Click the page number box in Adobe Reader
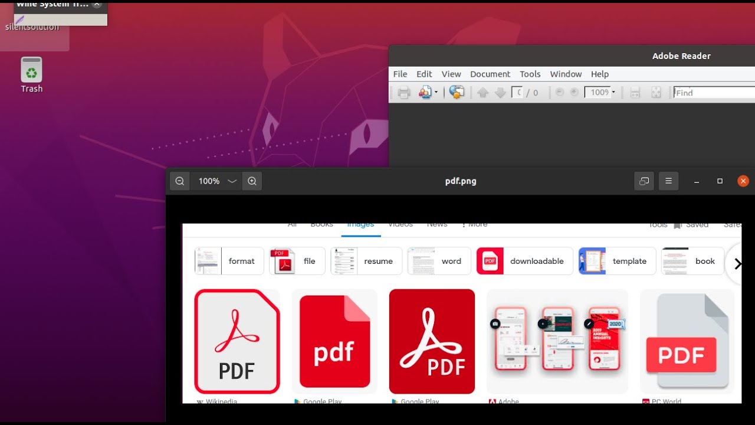Image resolution: width=755 pixels, height=425 pixels. point(517,92)
